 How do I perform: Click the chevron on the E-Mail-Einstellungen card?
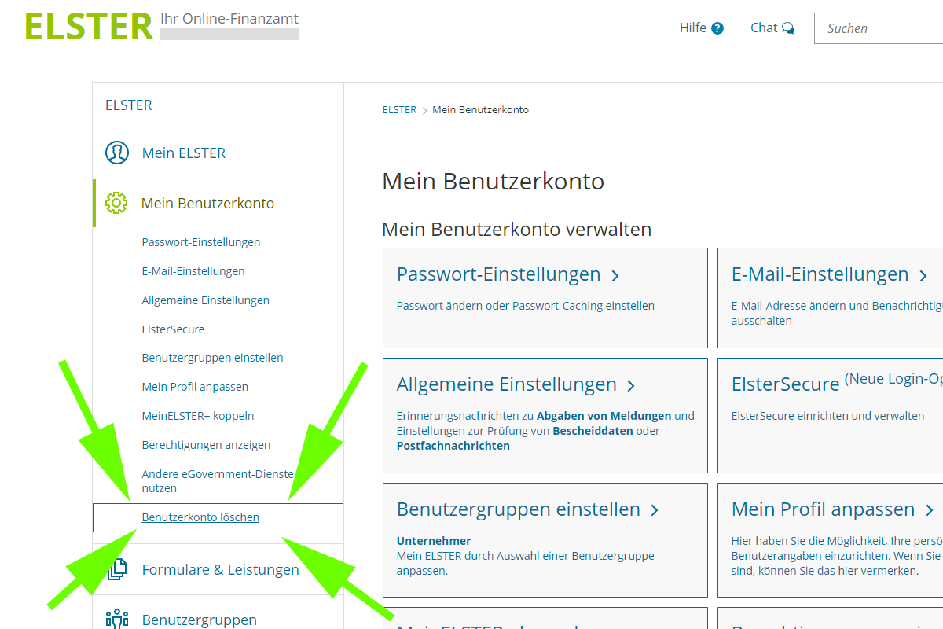coord(923,276)
